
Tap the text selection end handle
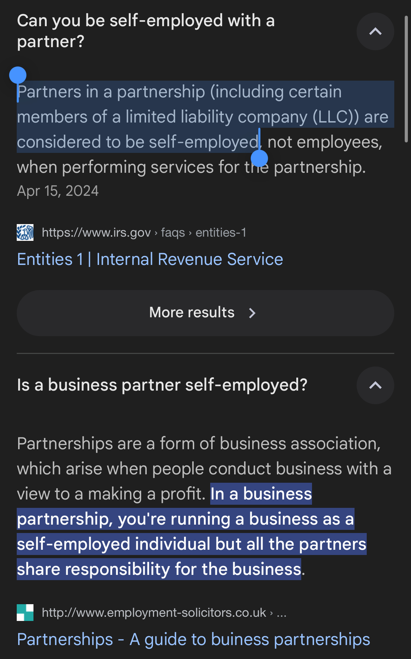tap(259, 158)
